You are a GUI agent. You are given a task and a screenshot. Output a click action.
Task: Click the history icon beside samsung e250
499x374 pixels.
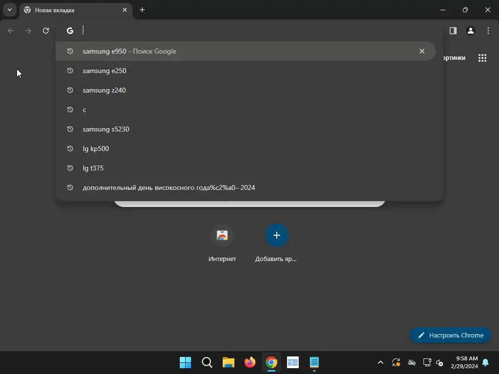click(70, 71)
